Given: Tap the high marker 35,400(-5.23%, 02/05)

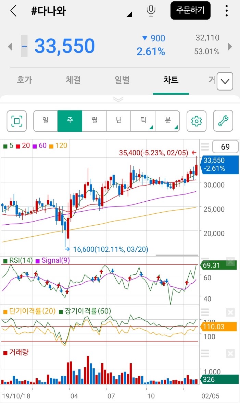Looking at the screenshot, I should 153,153.
